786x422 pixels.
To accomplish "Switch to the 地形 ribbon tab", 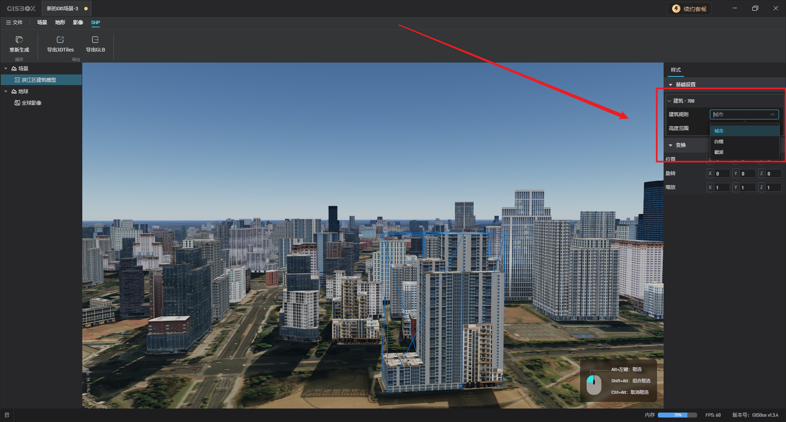I will pyautogui.click(x=60, y=22).
